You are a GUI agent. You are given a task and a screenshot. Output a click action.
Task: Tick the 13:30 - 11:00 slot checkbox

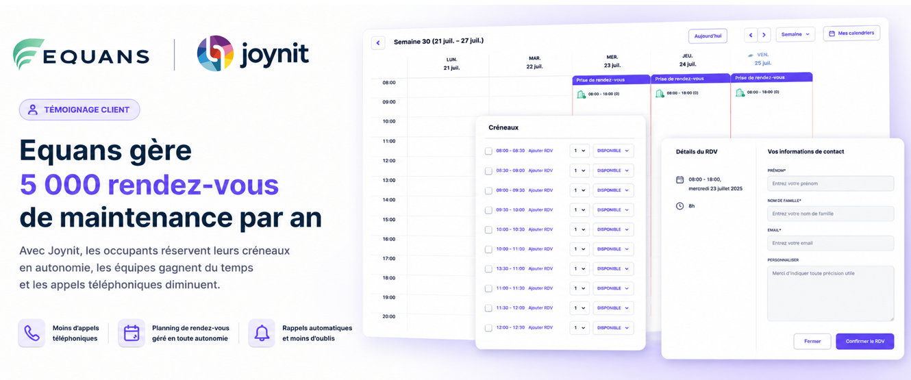pos(488,269)
